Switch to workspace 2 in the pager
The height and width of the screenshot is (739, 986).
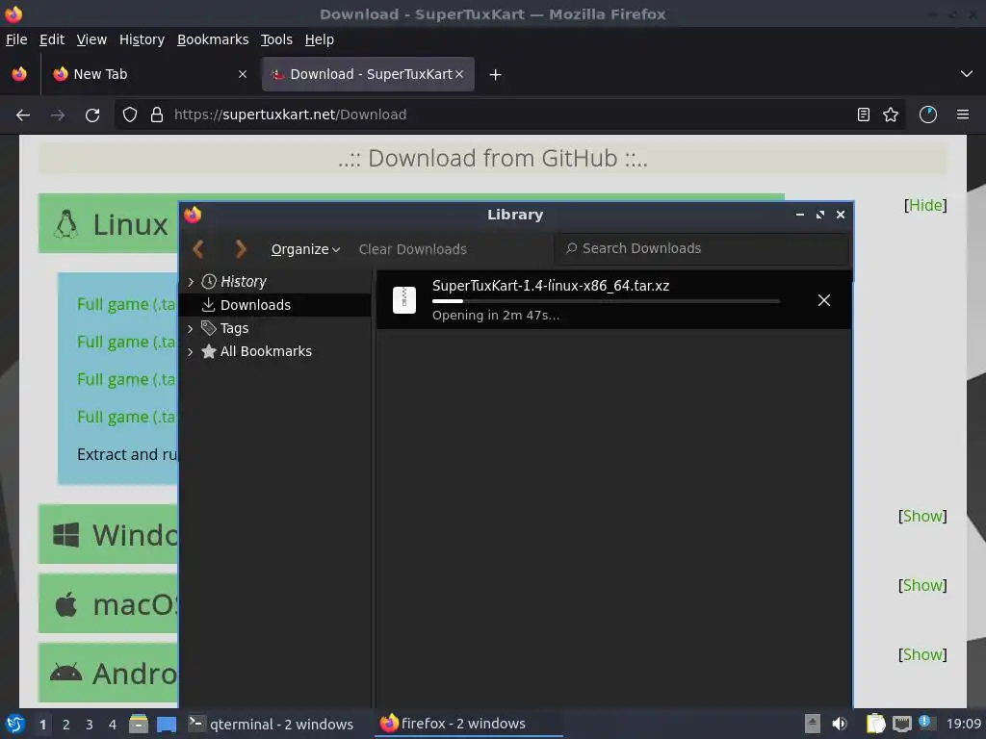(x=66, y=725)
